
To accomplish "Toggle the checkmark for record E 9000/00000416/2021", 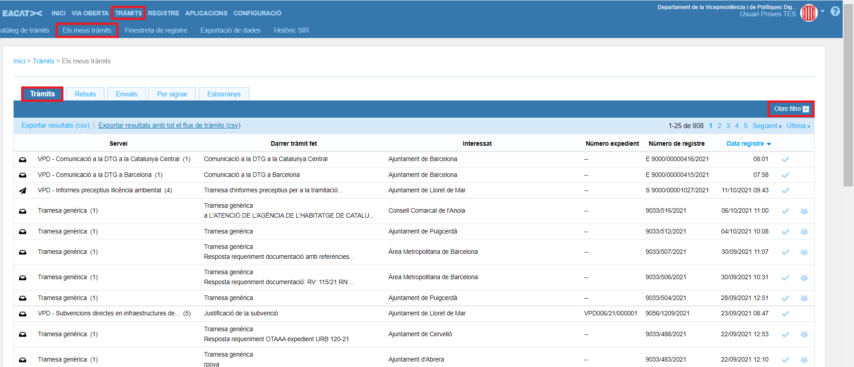I will click(x=785, y=159).
